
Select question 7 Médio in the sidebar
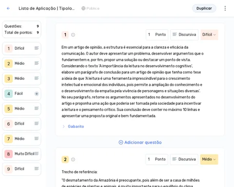click(x=21, y=139)
